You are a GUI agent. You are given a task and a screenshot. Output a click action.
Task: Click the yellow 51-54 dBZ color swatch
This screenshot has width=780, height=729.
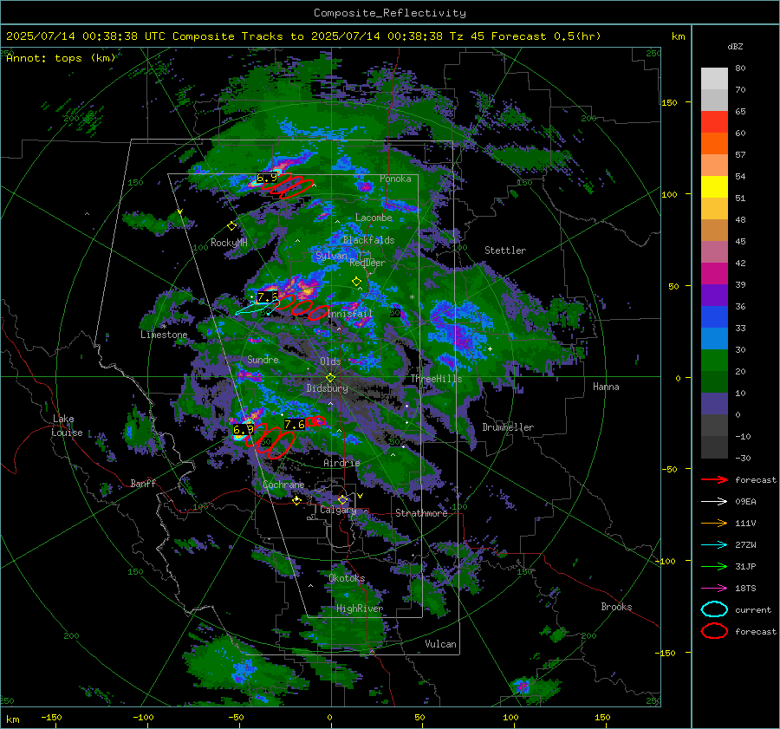point(714,187)
